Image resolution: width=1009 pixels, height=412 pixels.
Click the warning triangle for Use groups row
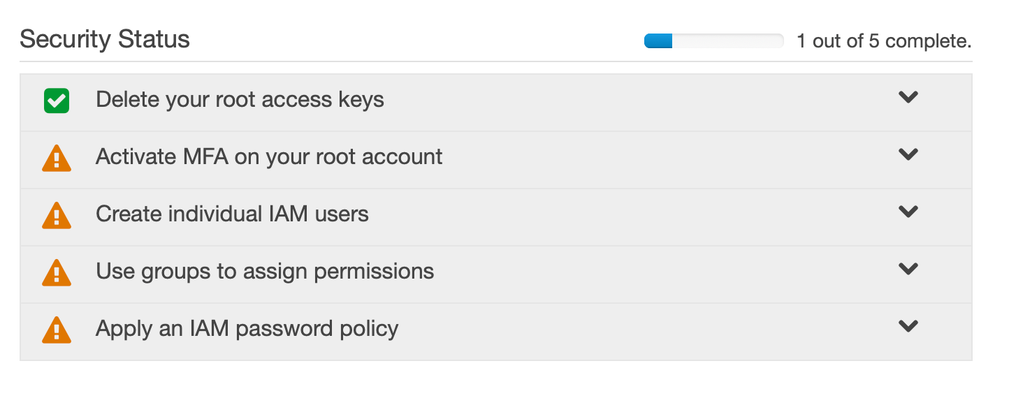(56, 272)
